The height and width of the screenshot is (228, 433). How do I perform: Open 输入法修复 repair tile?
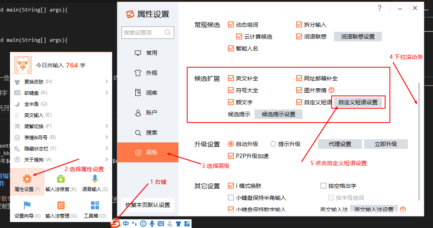coord(61,182)
